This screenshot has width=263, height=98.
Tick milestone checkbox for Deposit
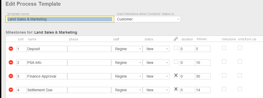tap(224, 48)
